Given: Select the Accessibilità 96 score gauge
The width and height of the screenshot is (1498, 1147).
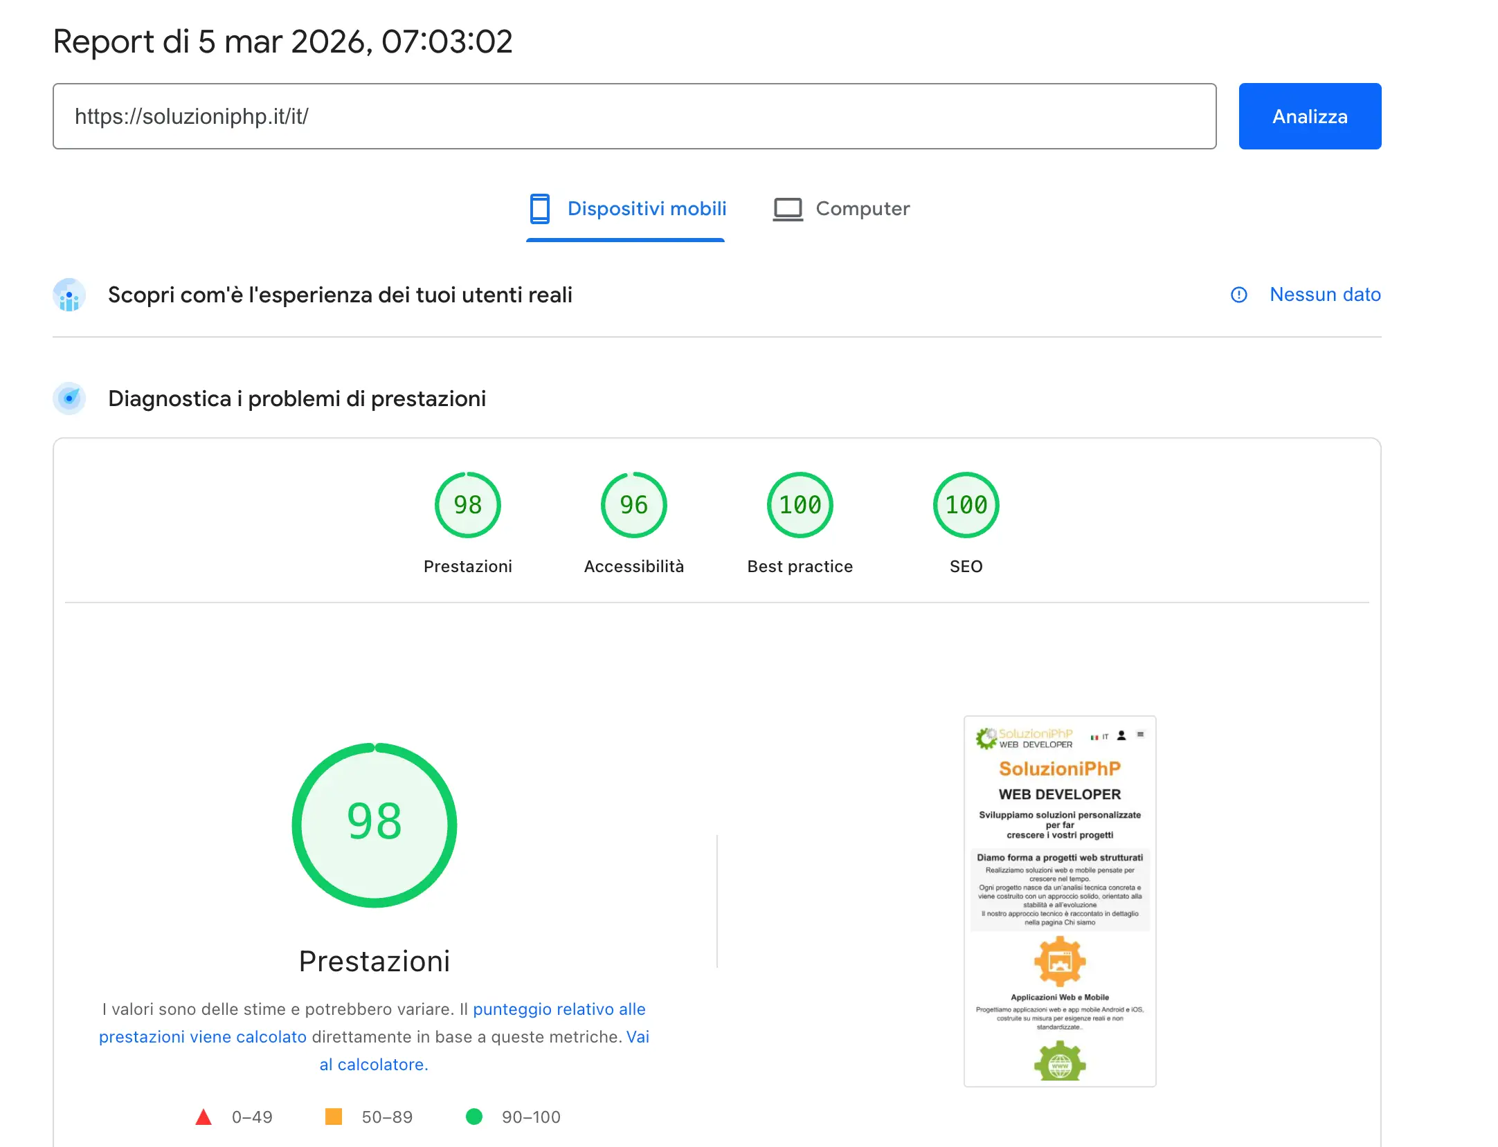Looking at the screenshot, I should click(633, 505).
